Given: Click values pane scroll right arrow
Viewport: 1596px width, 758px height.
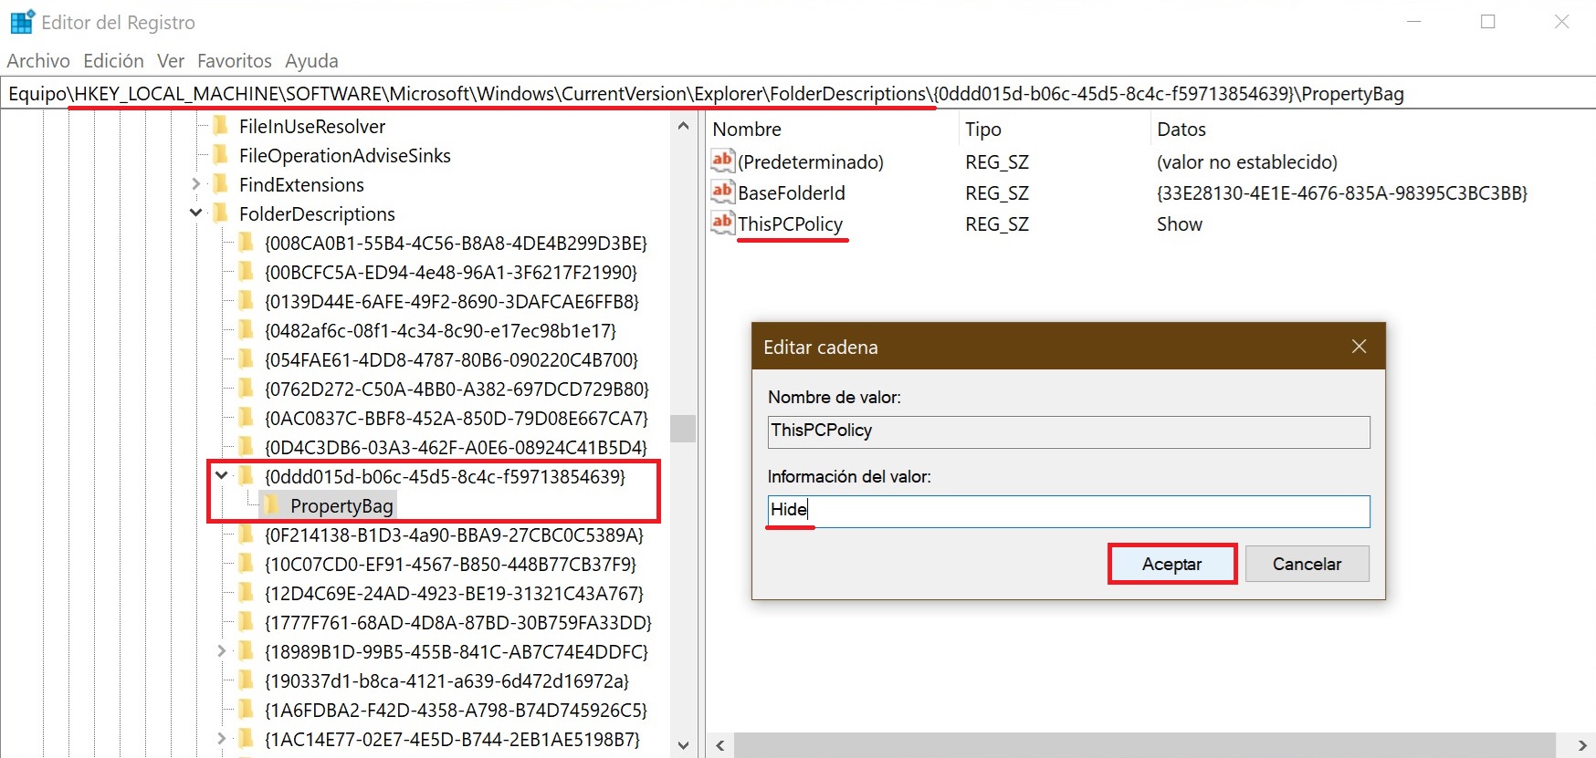Looking at the screenshot, I should 1582,745.
